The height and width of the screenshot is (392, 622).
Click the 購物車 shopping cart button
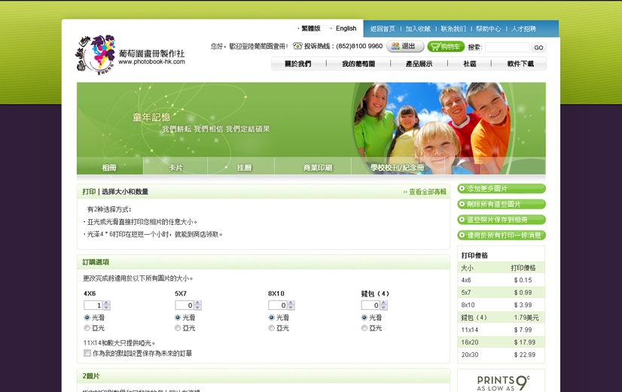coord(446,47)
